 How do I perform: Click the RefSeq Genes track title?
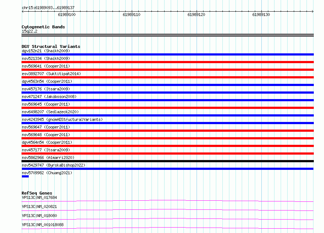(x=37, y=193)
